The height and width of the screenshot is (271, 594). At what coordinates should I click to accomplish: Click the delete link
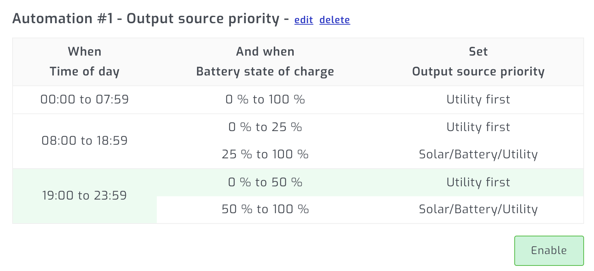click(334, 20)
